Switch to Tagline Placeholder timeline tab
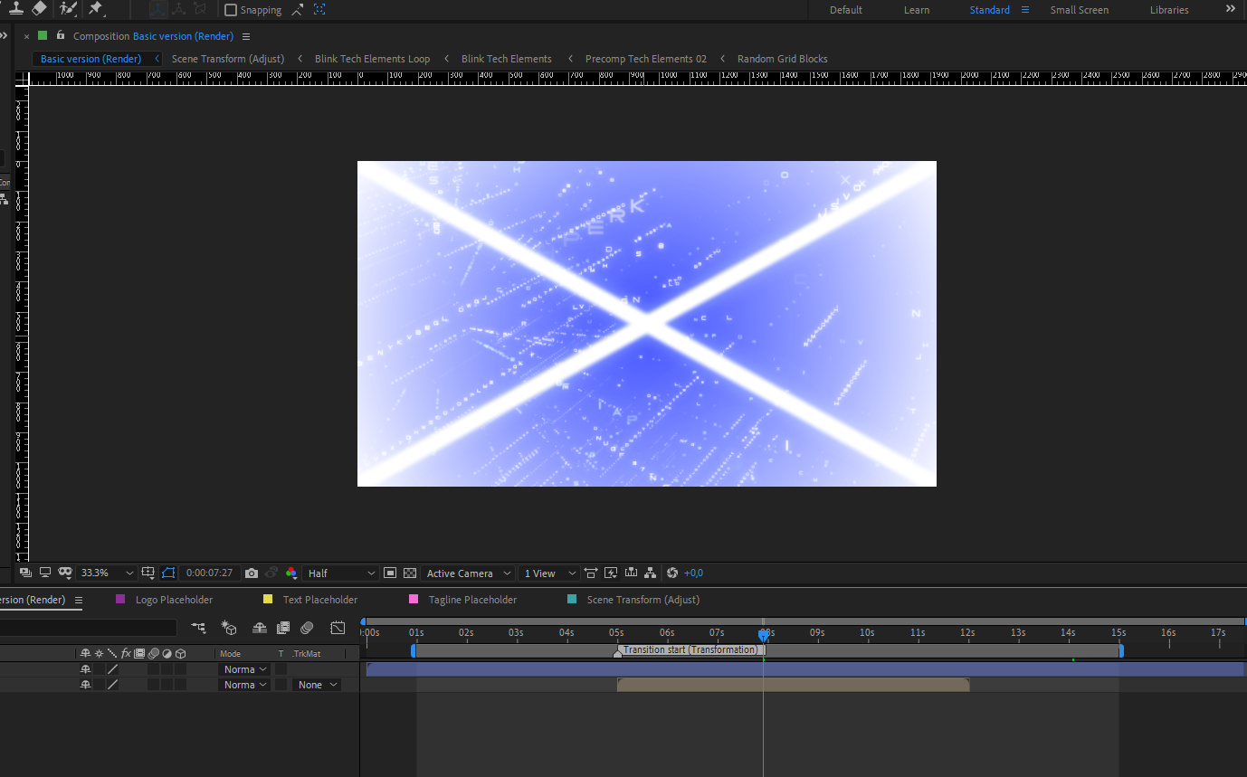The height and width of the screenshot is (777, 1247). tap(472, 600)
